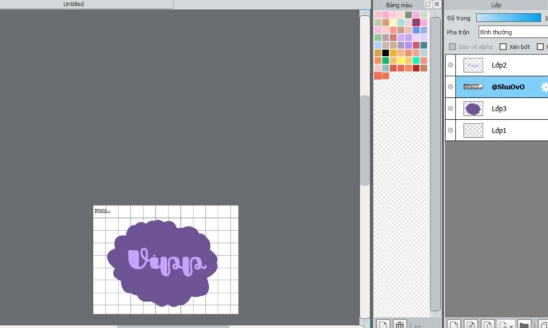Pick the black color swatch
The height and width of the screenshot is (328, 548).
[x=385, y=53]
